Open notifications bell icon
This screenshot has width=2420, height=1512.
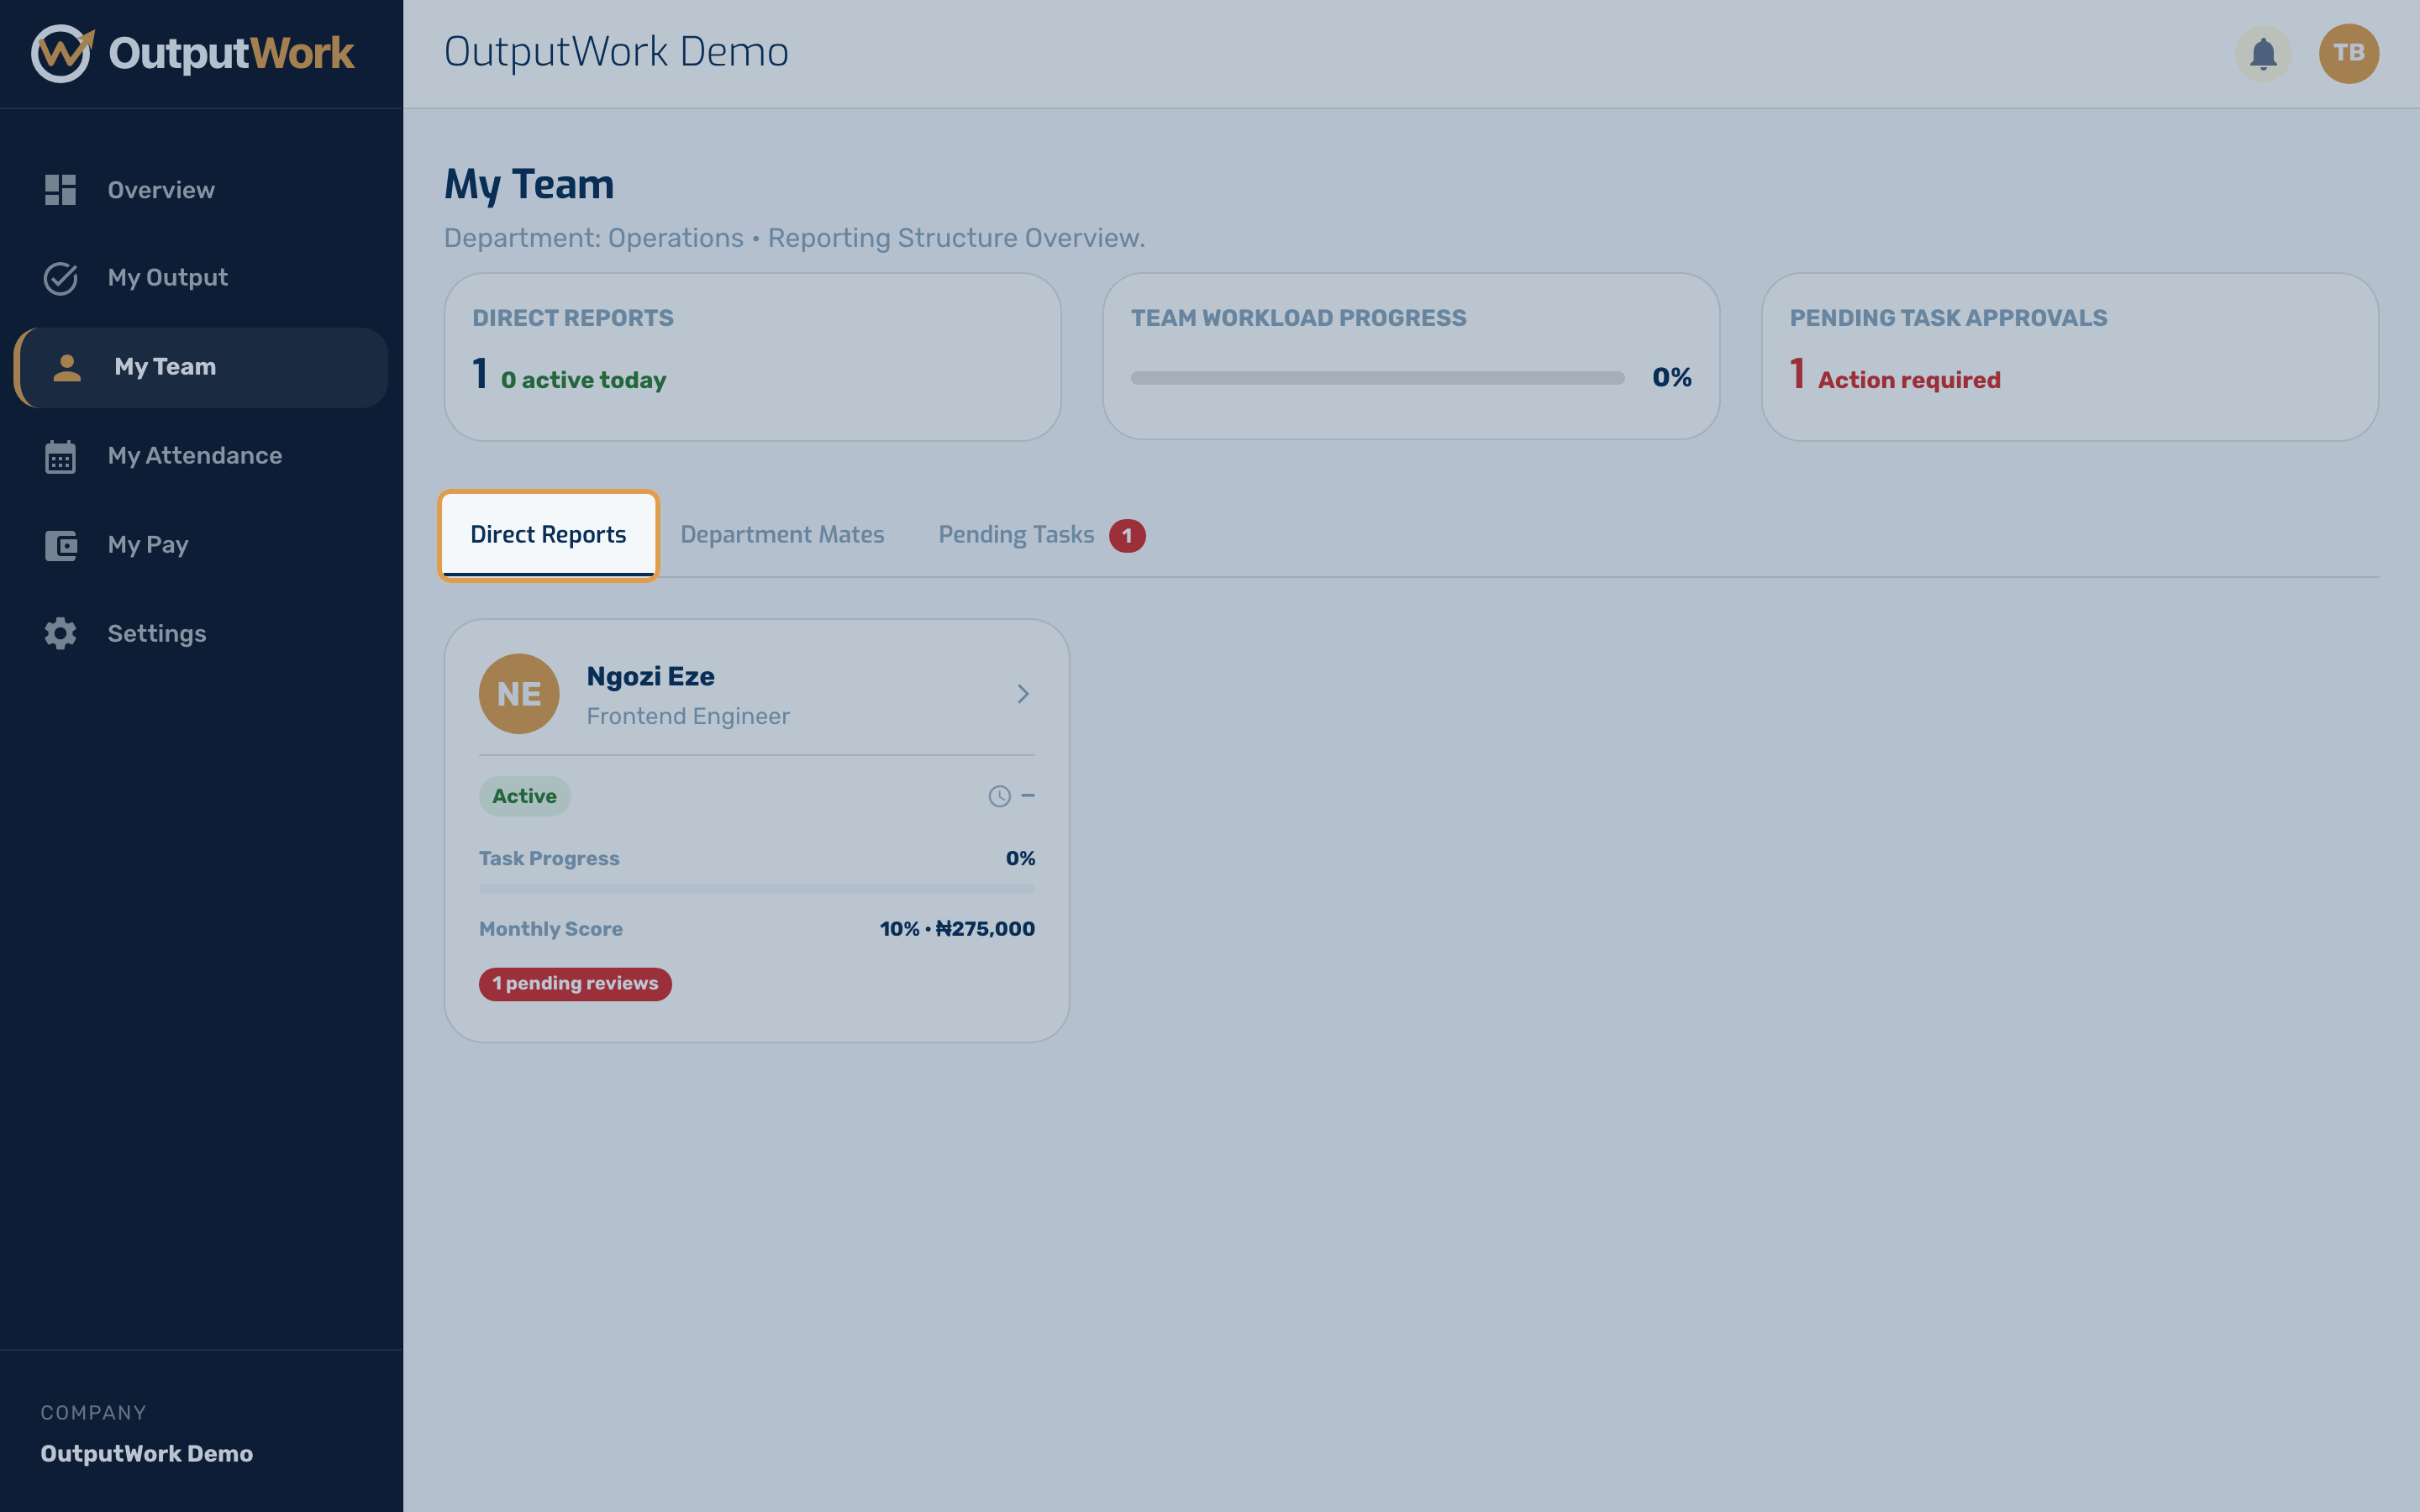tap(2263, 53)
